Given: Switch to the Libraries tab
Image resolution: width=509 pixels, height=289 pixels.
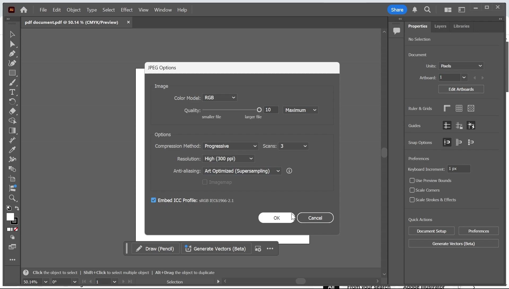Looking at the screenshot, I should [461, 26].
